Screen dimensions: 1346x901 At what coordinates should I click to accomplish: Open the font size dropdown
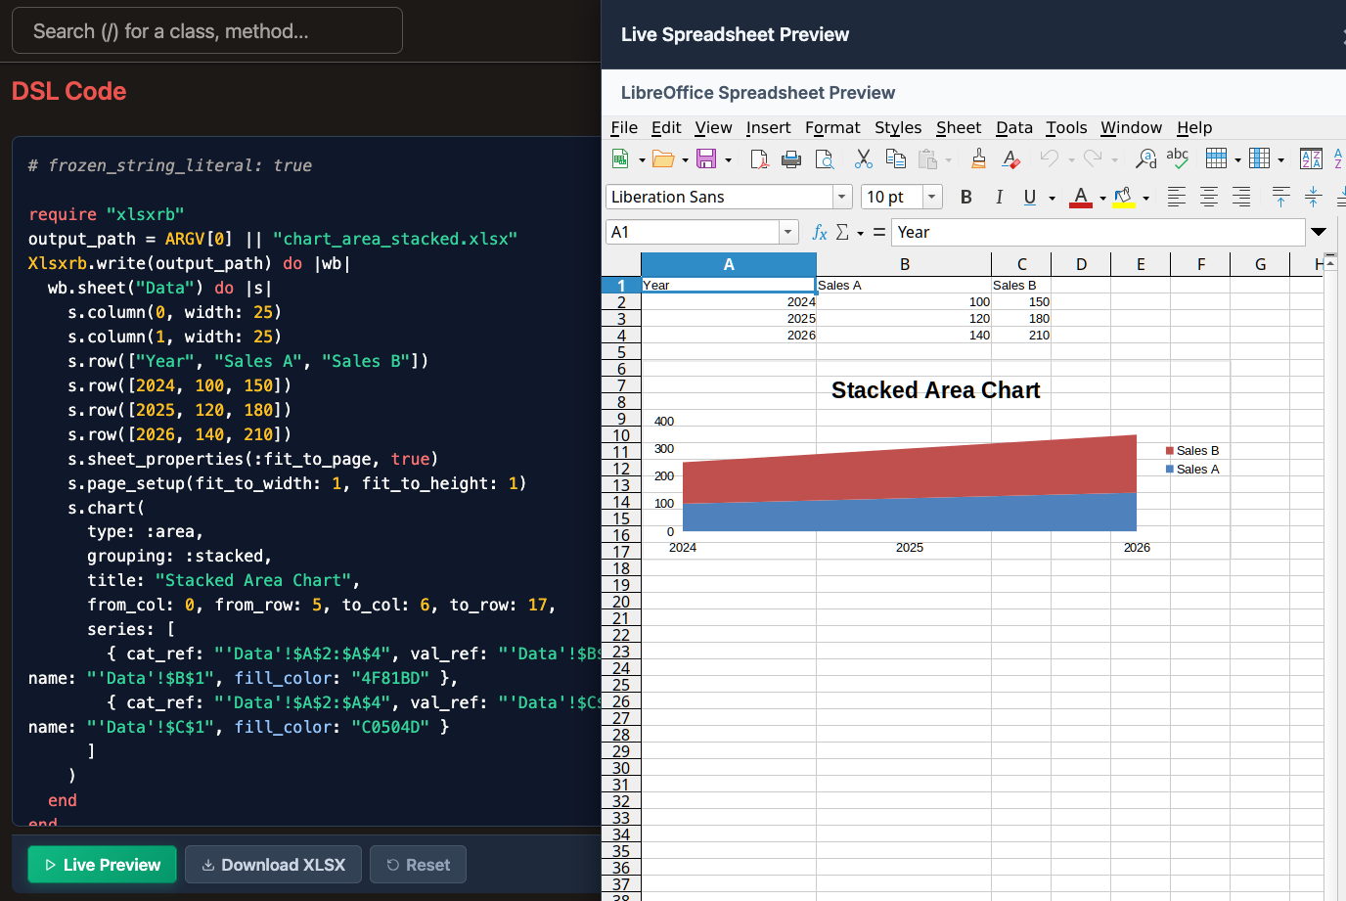931,197
